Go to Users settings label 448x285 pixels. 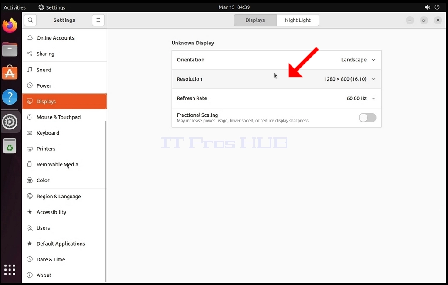click(43, 228)
